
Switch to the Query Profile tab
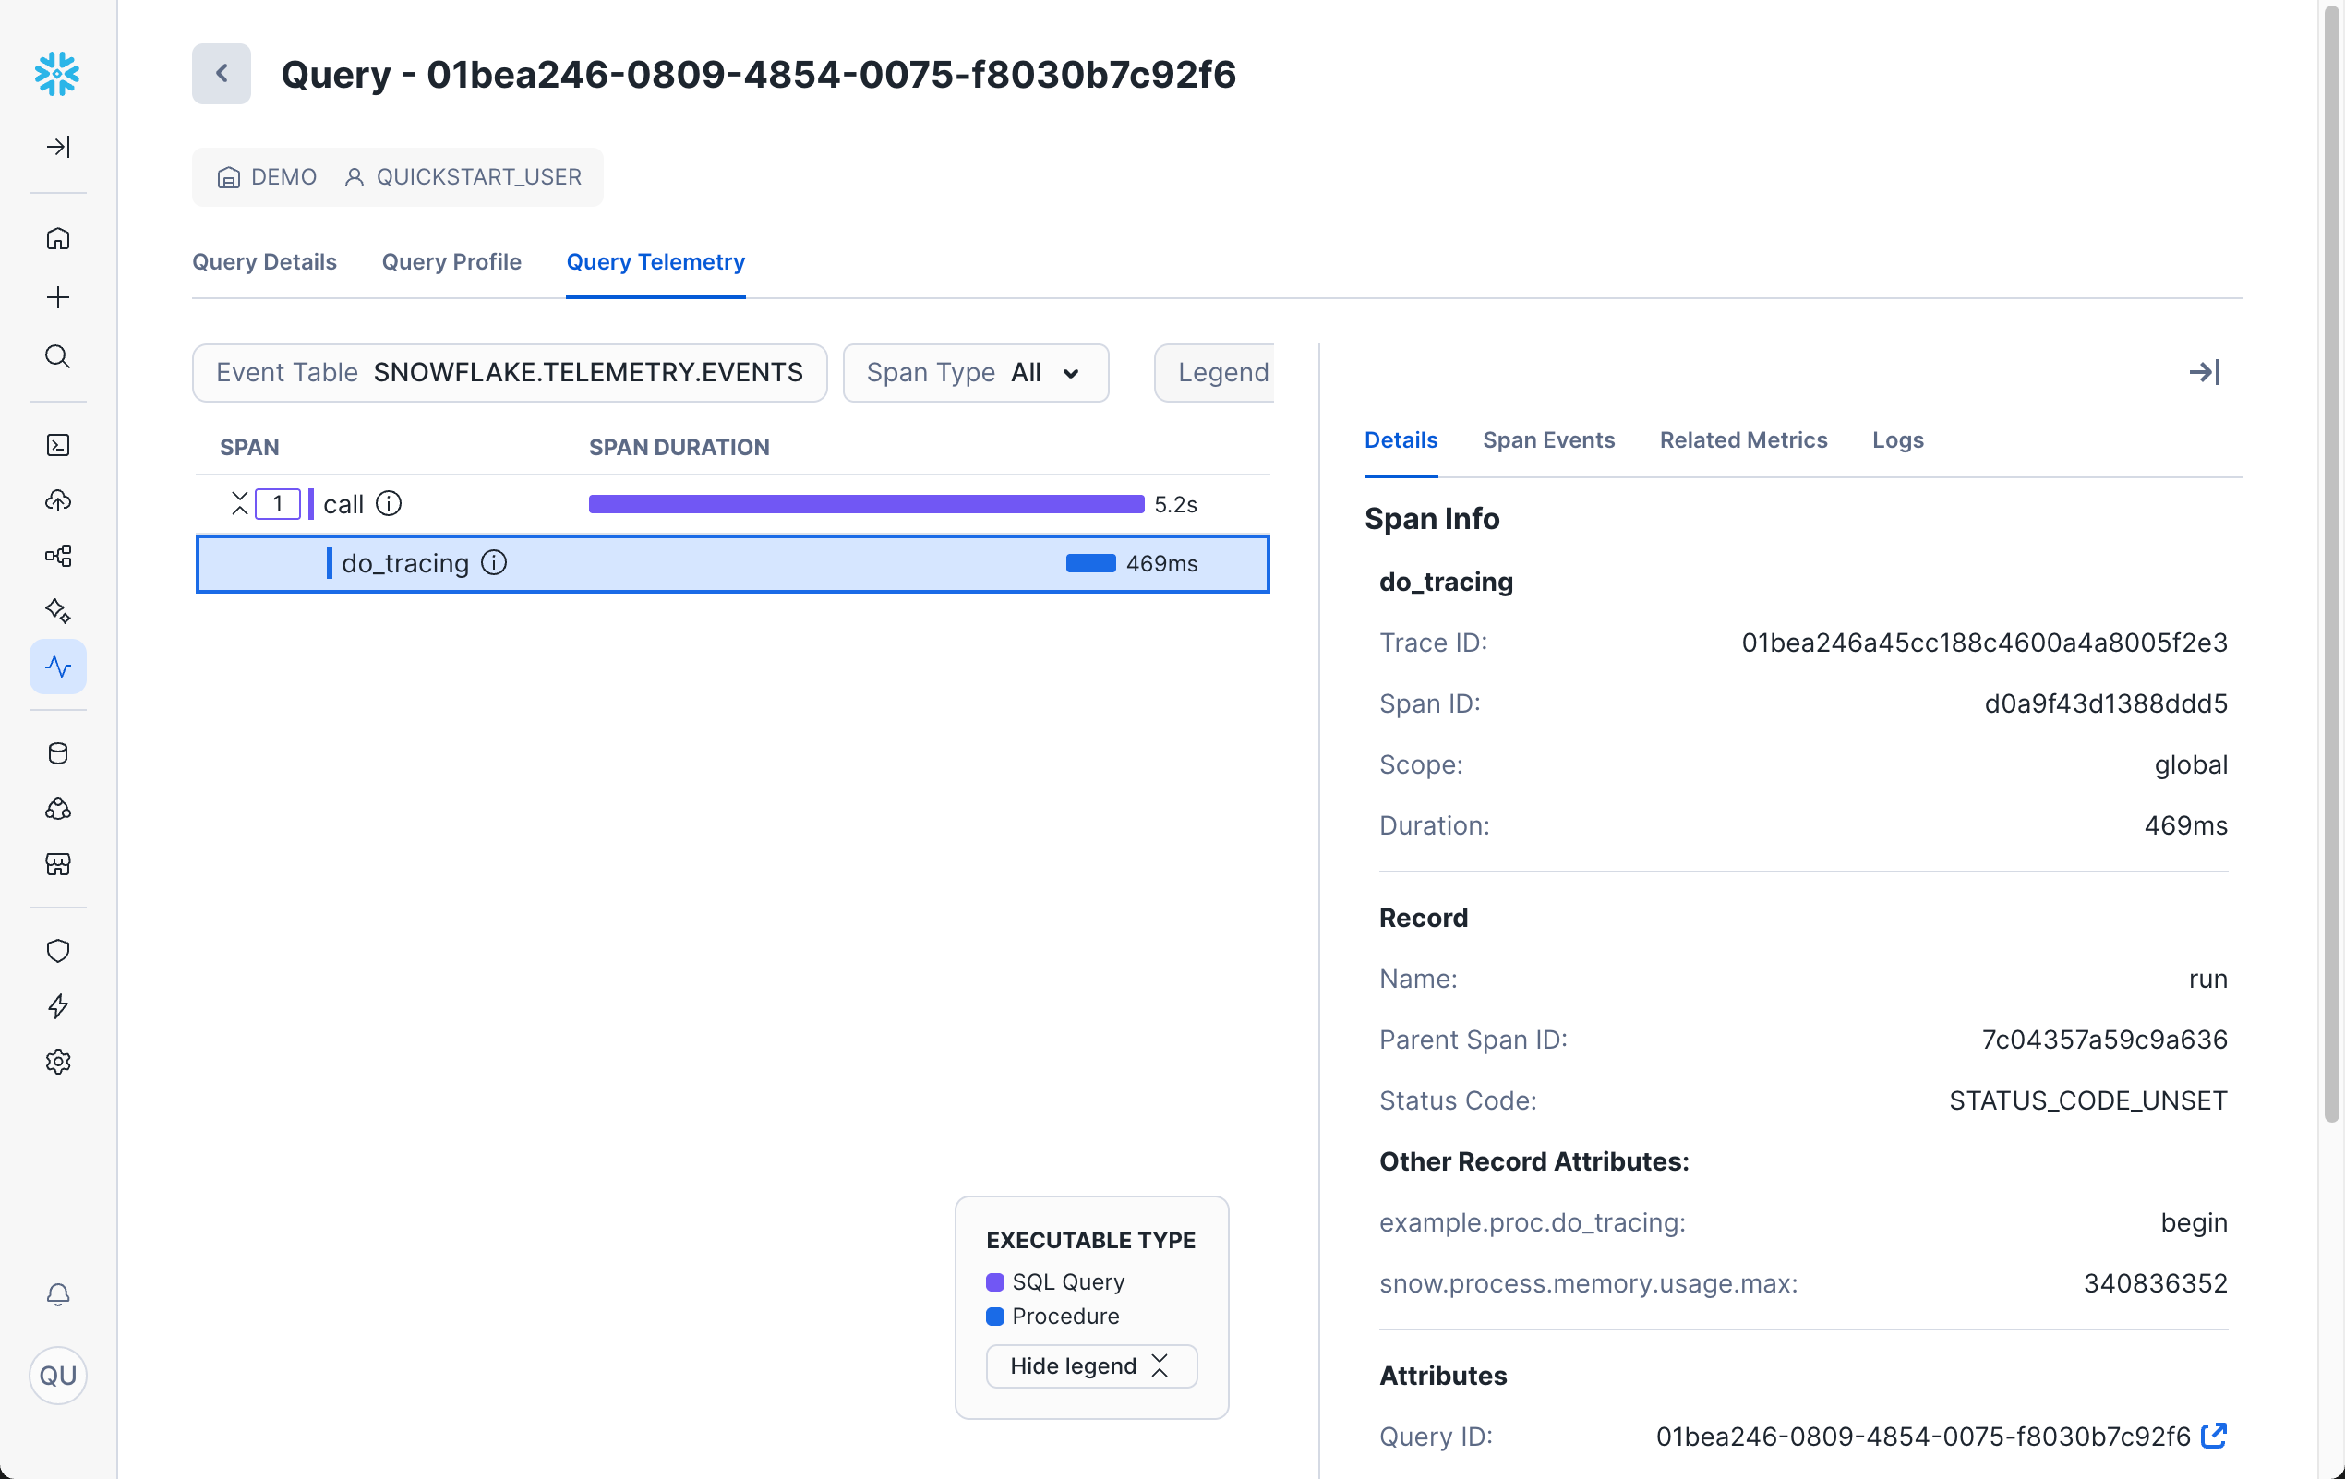451,261
